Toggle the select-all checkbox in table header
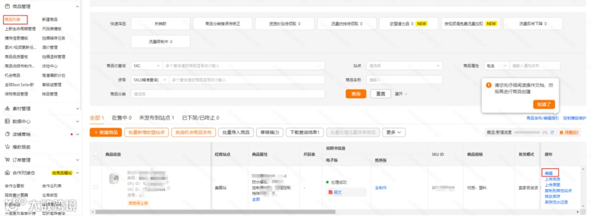This screenshot has width=591, height=216. (x=96, y=154)
